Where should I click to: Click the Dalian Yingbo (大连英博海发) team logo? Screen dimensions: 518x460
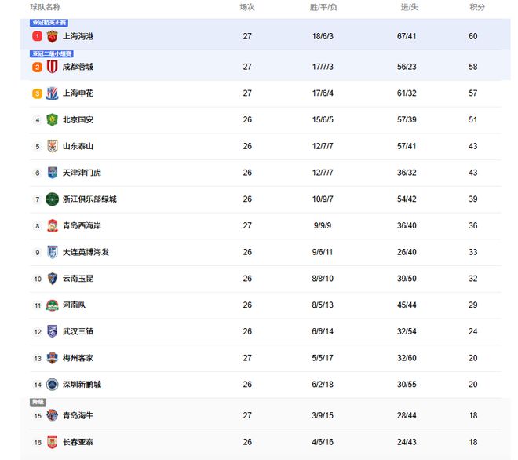(x=52, y=252)
